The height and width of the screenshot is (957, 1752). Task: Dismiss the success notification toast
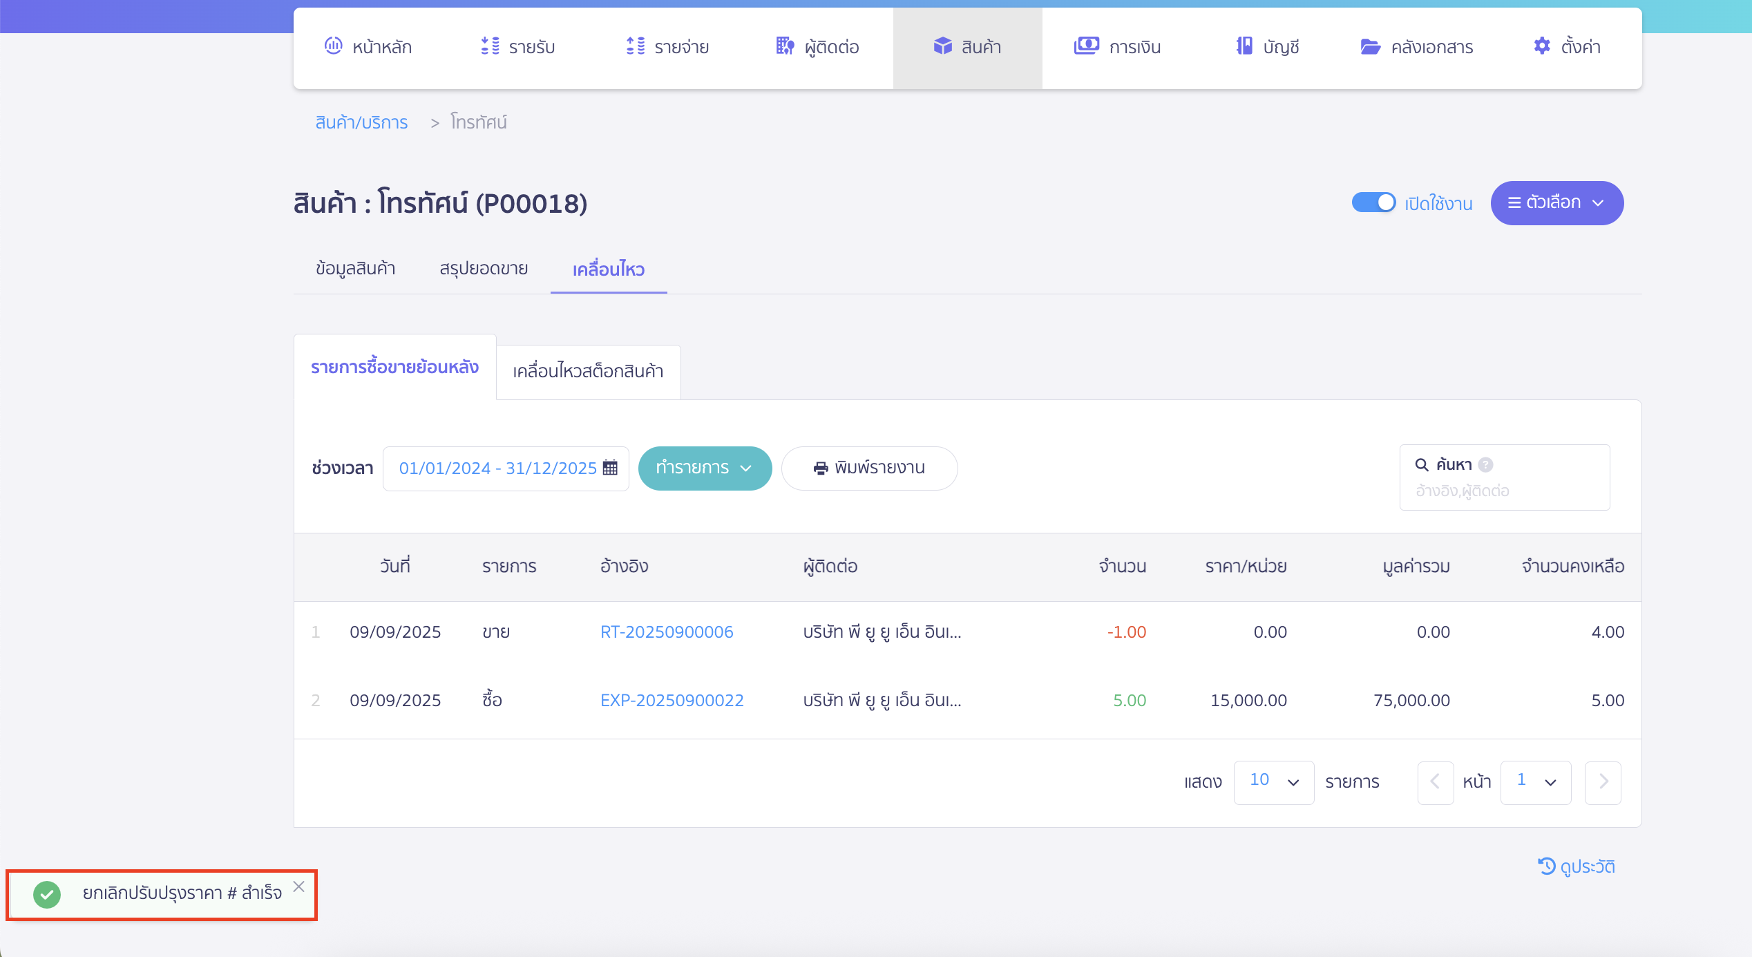298,887
